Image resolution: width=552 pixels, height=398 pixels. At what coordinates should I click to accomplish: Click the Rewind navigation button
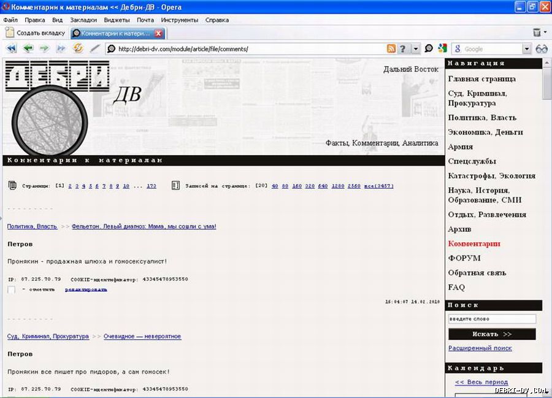11,48
